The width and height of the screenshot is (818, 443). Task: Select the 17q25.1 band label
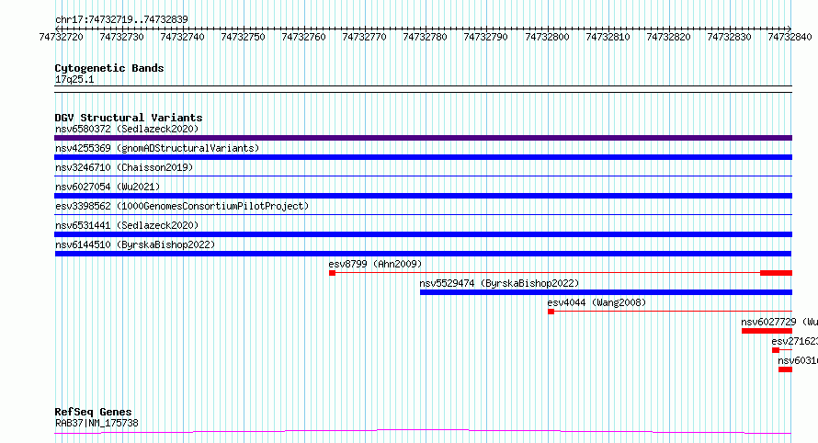pyautogui.click(x=74, y=79)
